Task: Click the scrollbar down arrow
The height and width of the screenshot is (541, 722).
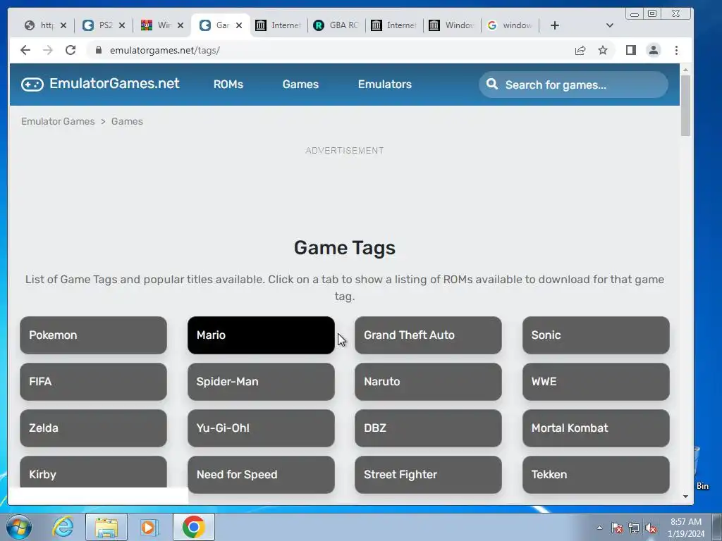Action: pyautogui.click(x=685, y=497)
